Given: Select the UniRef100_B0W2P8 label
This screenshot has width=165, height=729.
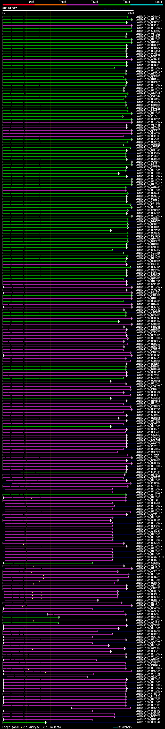Looking at the screenshot, I should pyautogui.click(x=148, y=65).
